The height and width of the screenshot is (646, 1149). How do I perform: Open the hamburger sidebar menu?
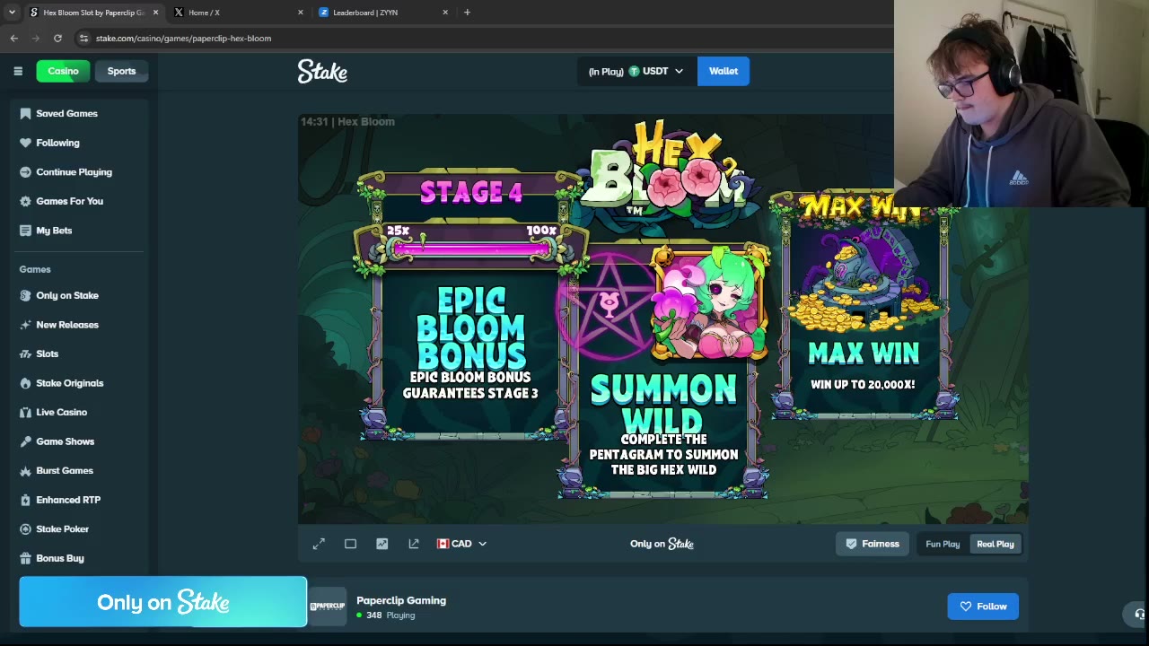pyautogui.click(x=18, y=71)
